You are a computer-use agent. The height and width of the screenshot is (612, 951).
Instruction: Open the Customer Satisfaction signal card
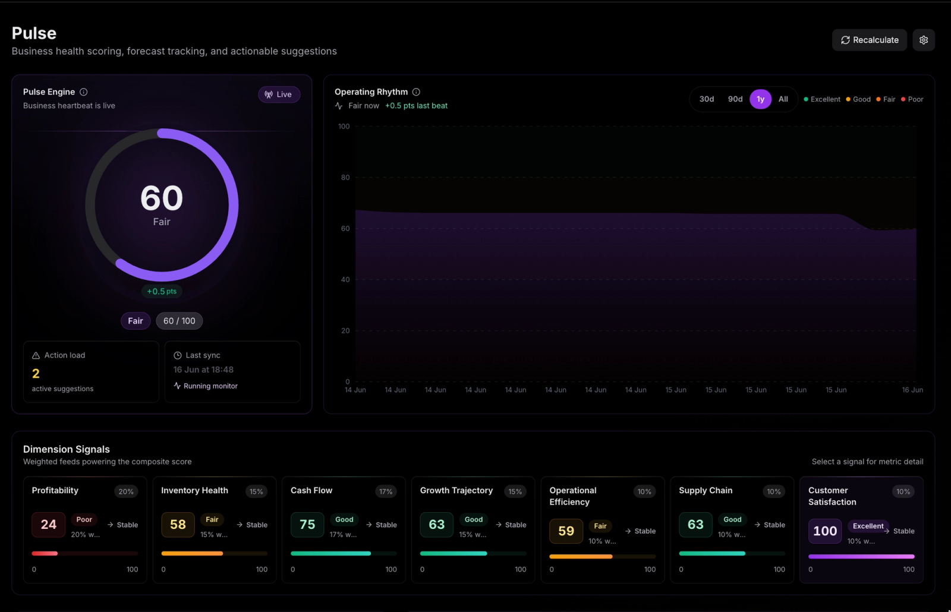click(x=861, y=529)
